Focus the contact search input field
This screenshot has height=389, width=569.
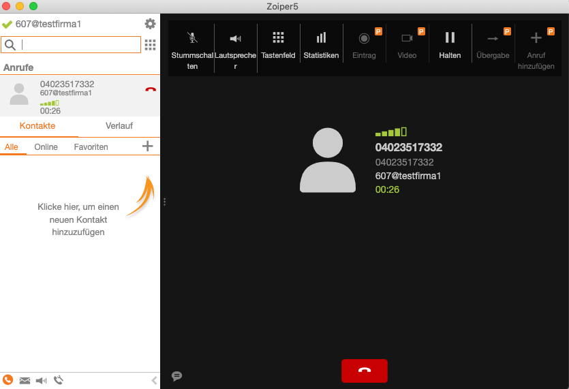click(71, 45)
